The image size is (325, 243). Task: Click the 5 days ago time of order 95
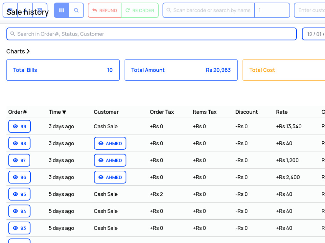[61, 194]
